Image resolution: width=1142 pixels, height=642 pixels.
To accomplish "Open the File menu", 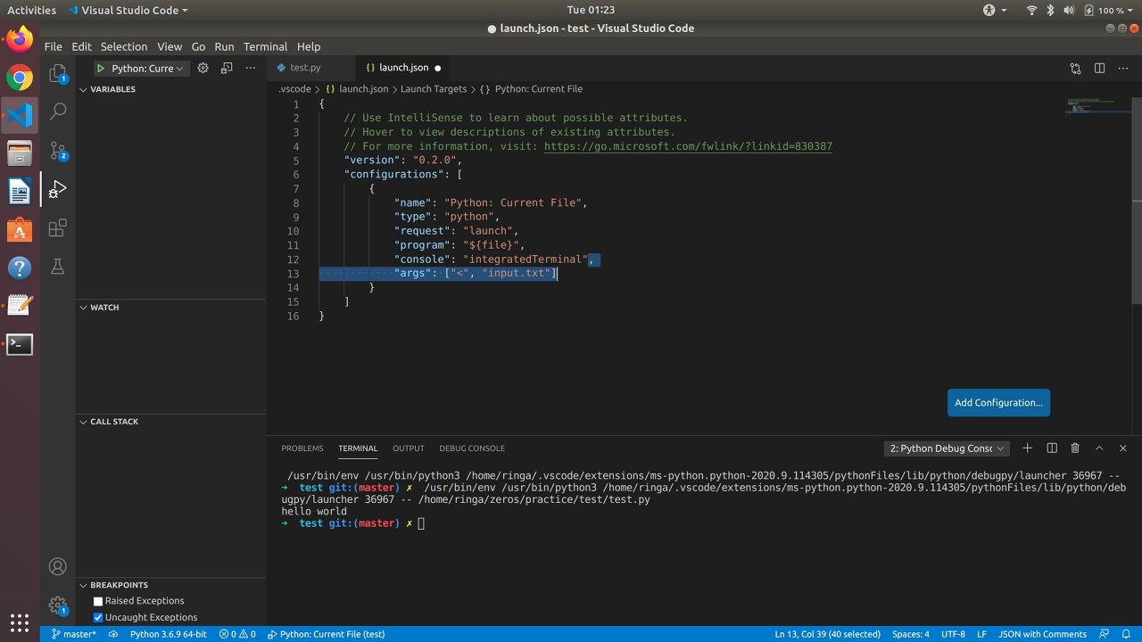I will pyautogui.click(x=54, y=46).
